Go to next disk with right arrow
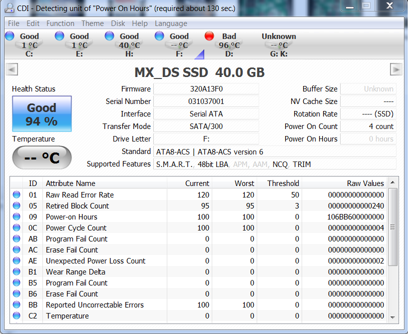This screenshot has width=408, height=334. coord(396,70)
